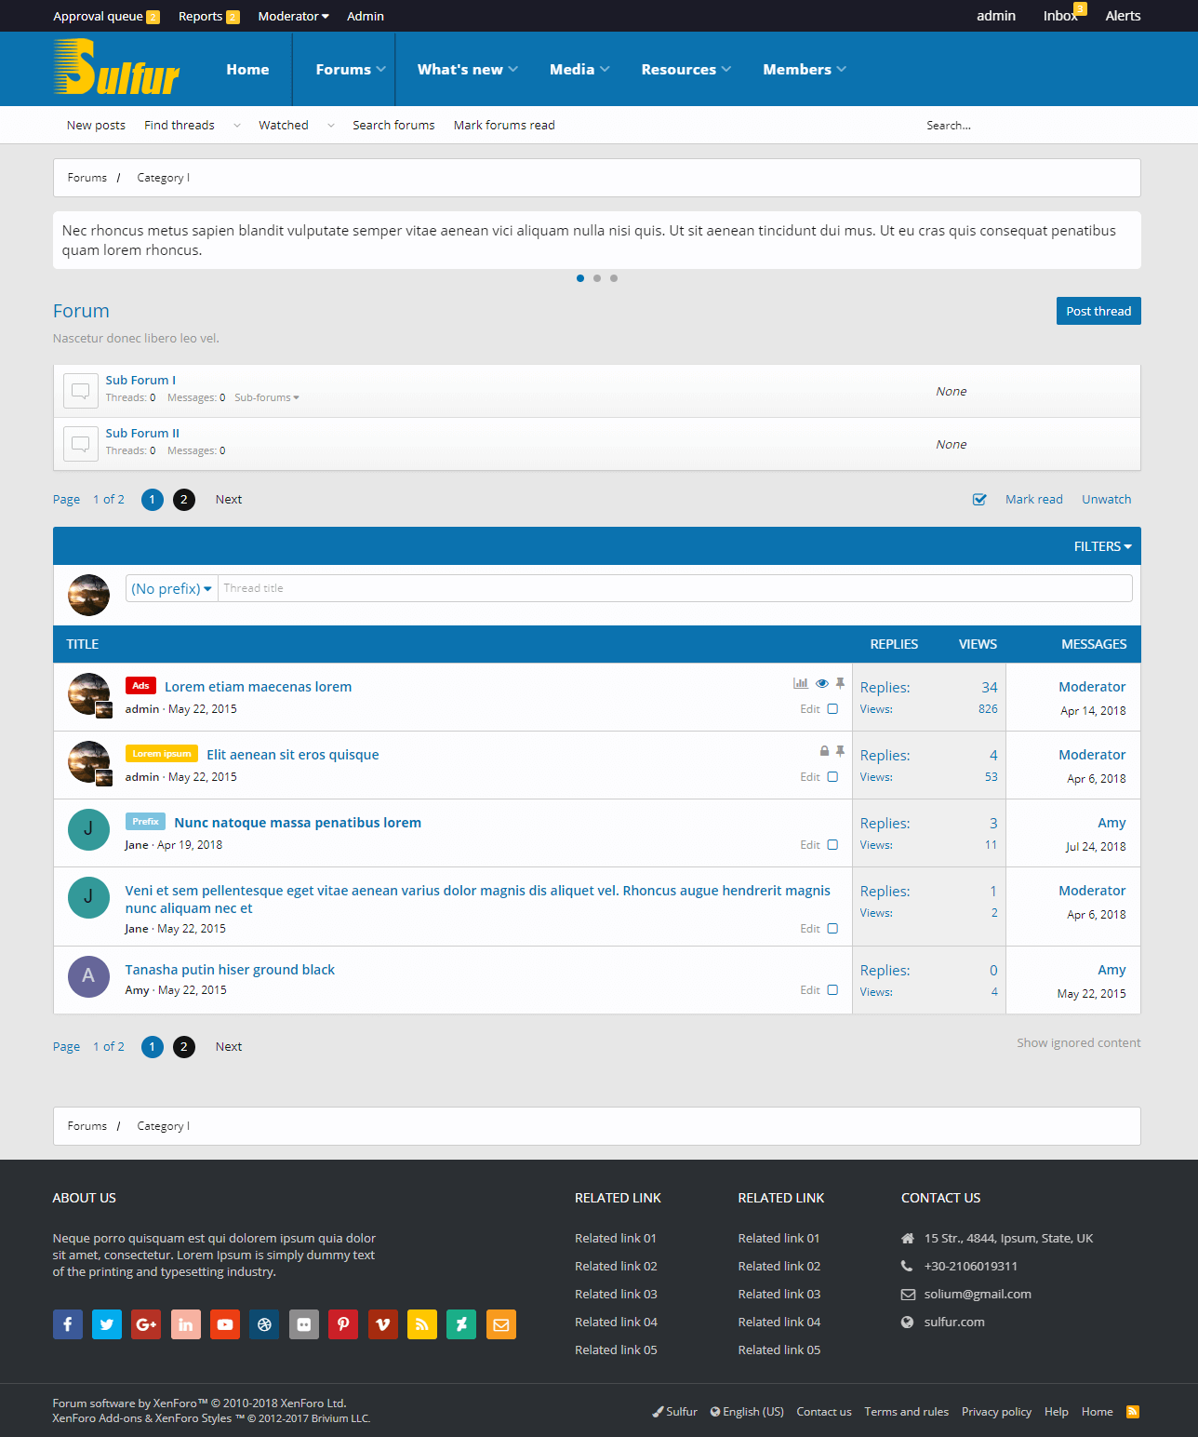The image size is (1198, 1437).
Task: Expand the Forums navigation dropdown
Action: pyautogui.click(x=380, y=69)
